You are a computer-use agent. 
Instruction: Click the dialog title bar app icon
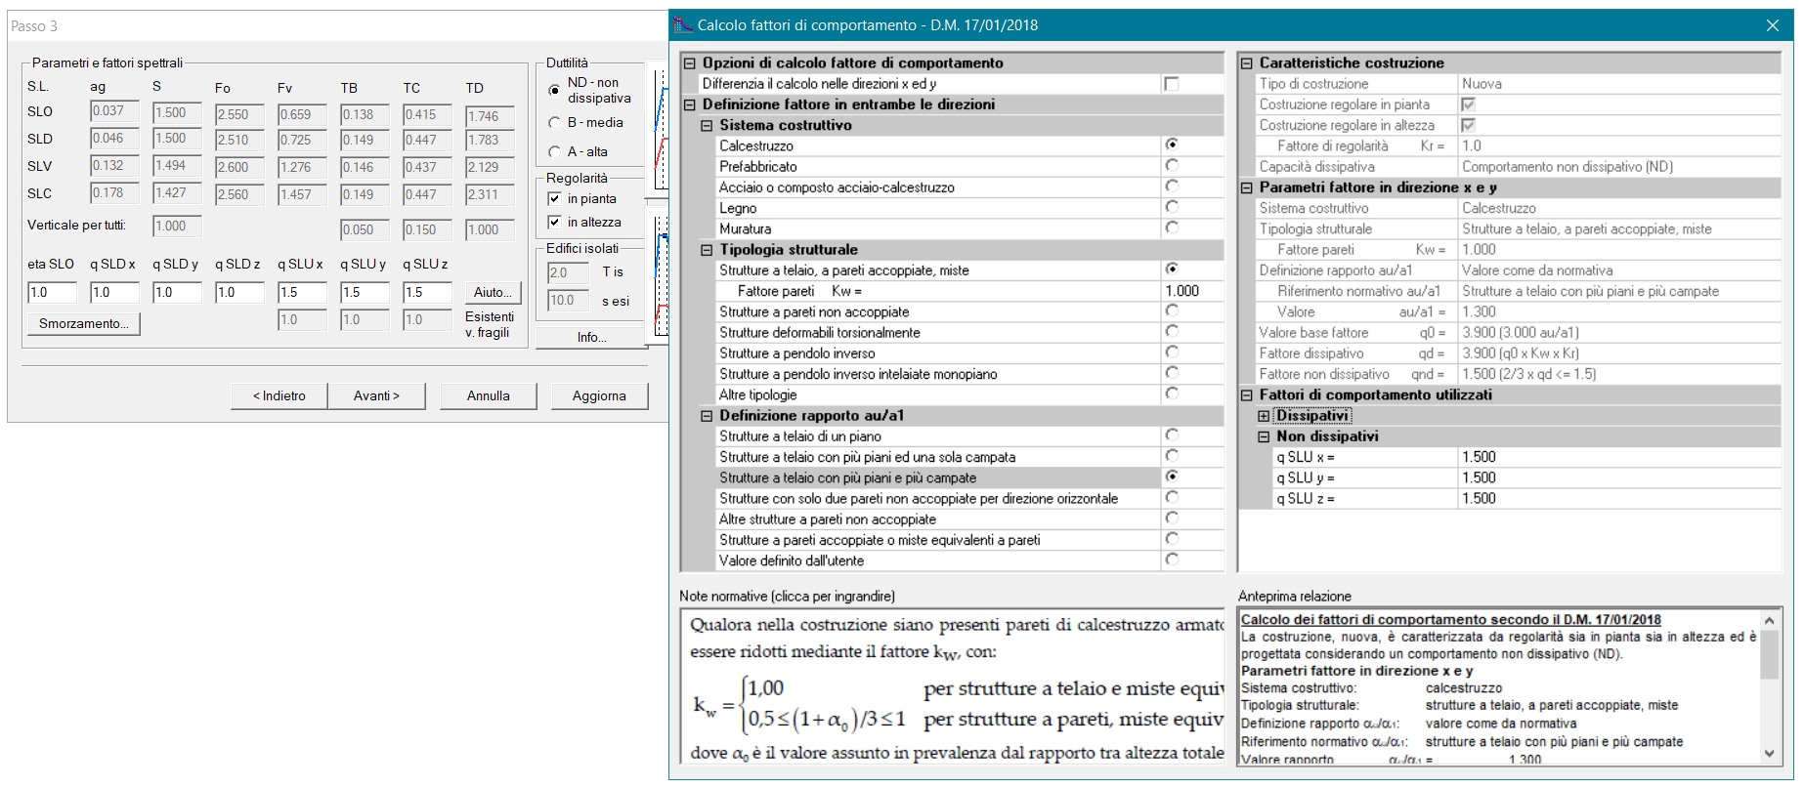pos(683,24)
